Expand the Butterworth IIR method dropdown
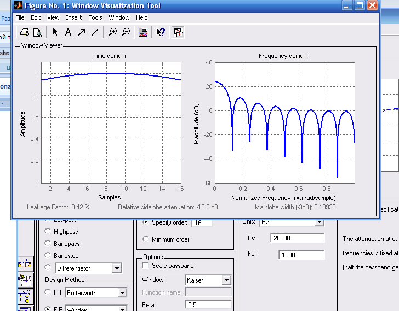This screenshot has width=399, height=311. pos(123,292)
